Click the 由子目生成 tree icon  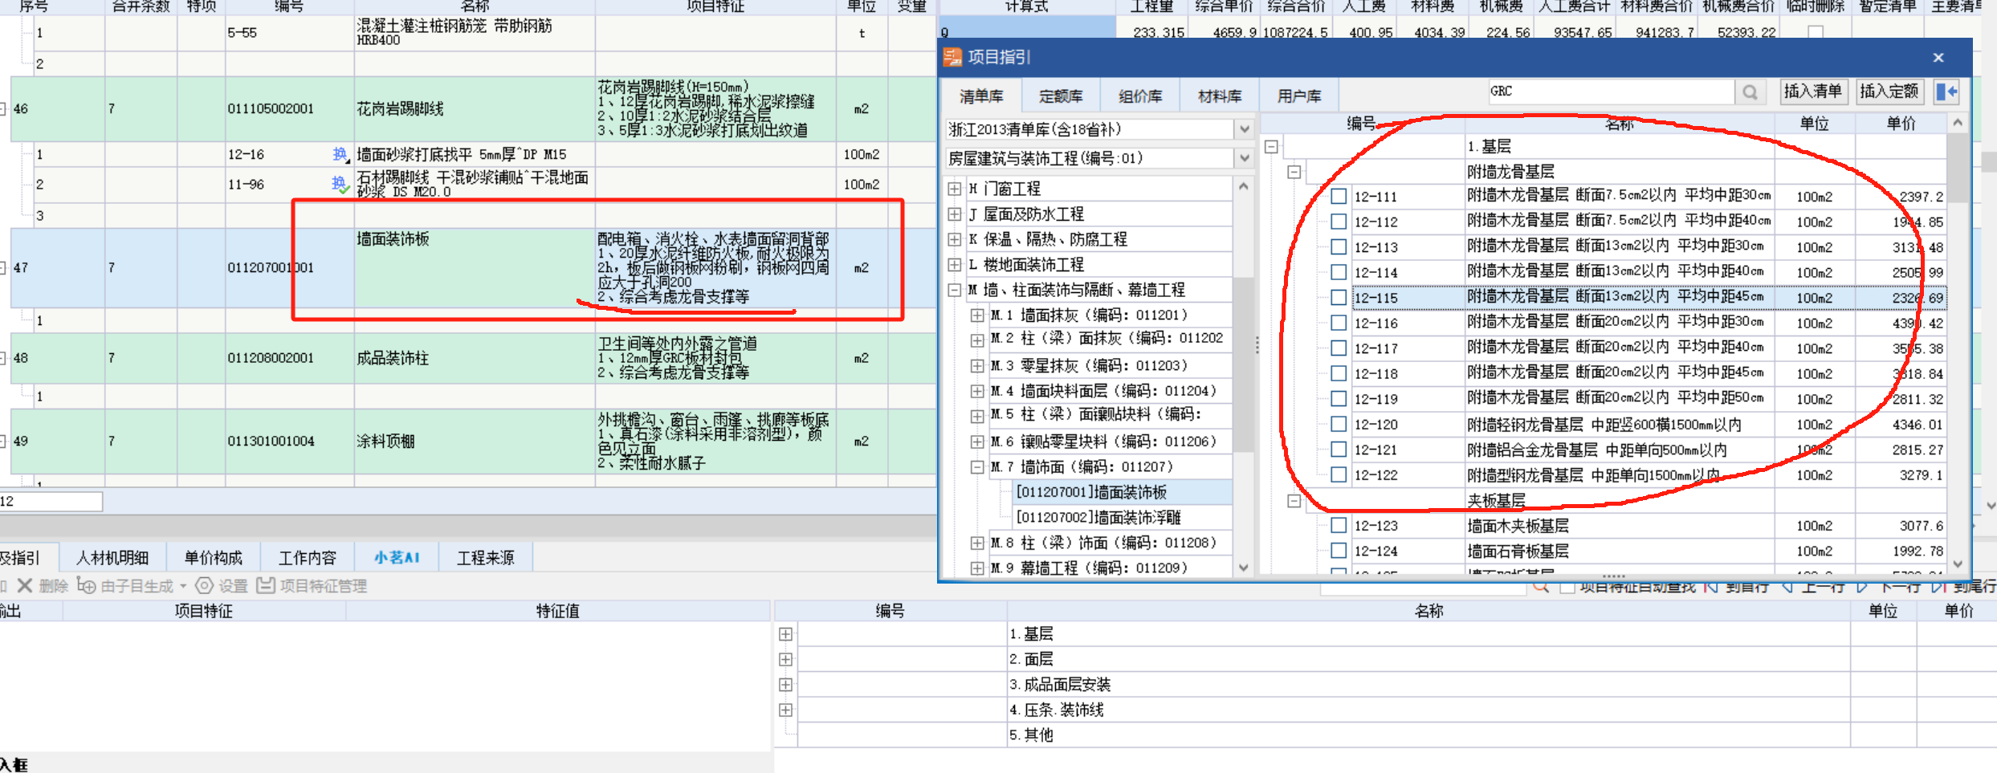86,585
